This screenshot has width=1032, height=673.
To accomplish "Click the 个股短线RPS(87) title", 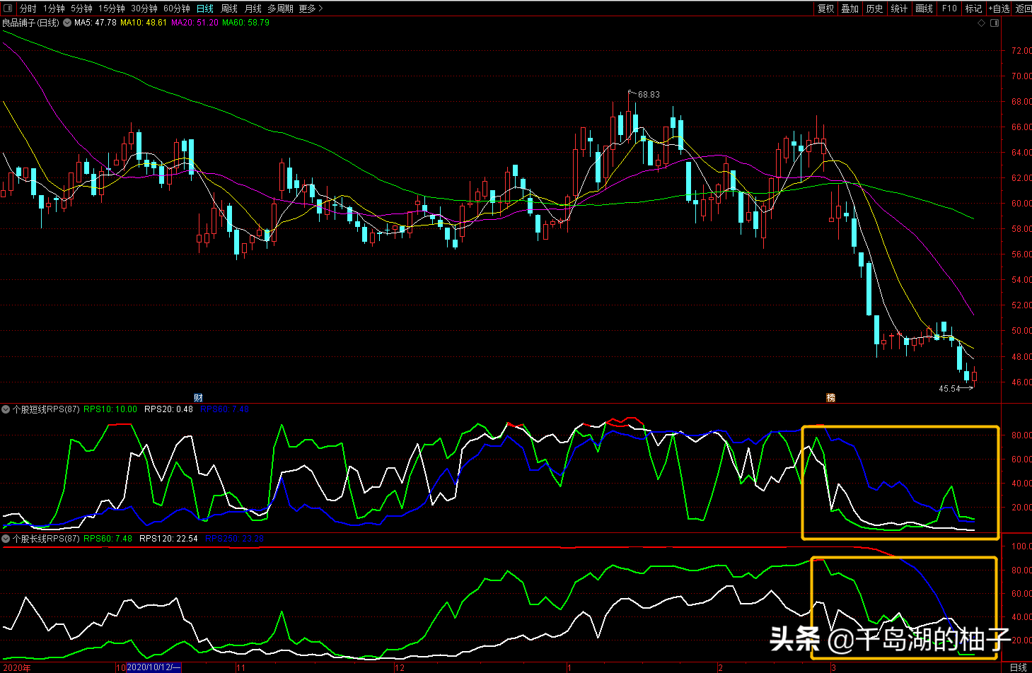I will coord(46,409).
